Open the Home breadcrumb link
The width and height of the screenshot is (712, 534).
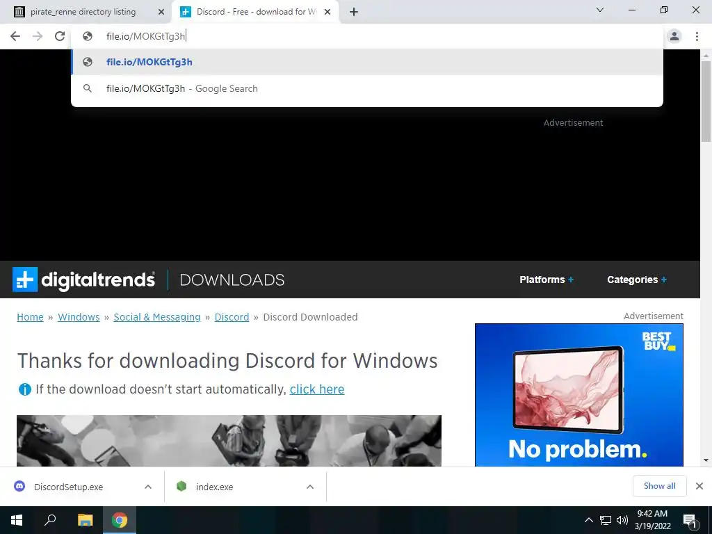30,317
